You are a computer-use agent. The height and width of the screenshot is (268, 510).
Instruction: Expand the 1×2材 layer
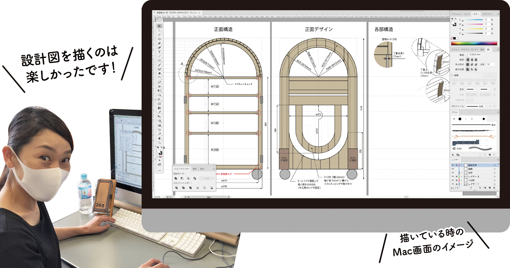[x=461, y=180]
